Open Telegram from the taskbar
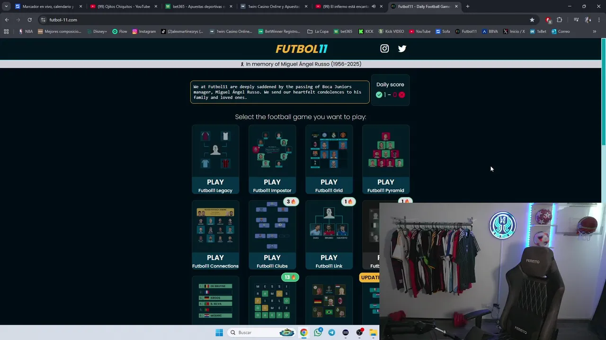 tap(331, 332)
